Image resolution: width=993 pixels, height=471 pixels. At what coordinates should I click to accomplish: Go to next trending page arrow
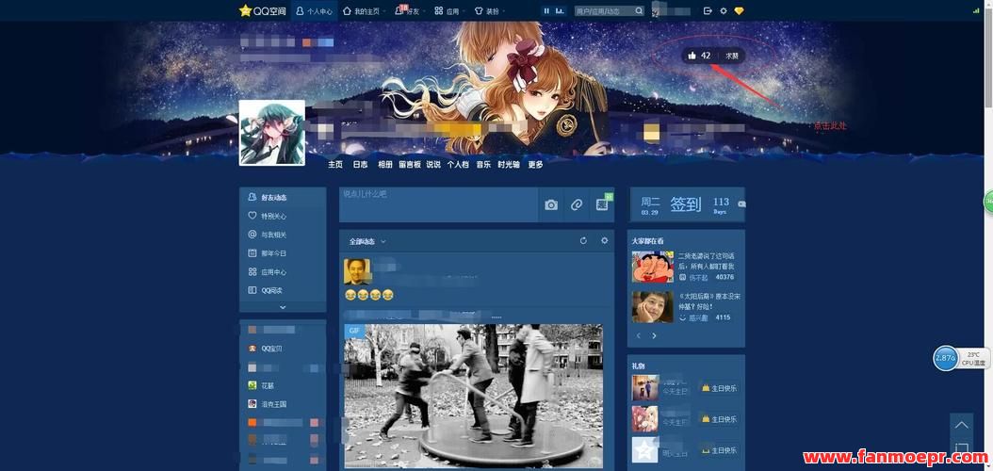click(654, 335)
